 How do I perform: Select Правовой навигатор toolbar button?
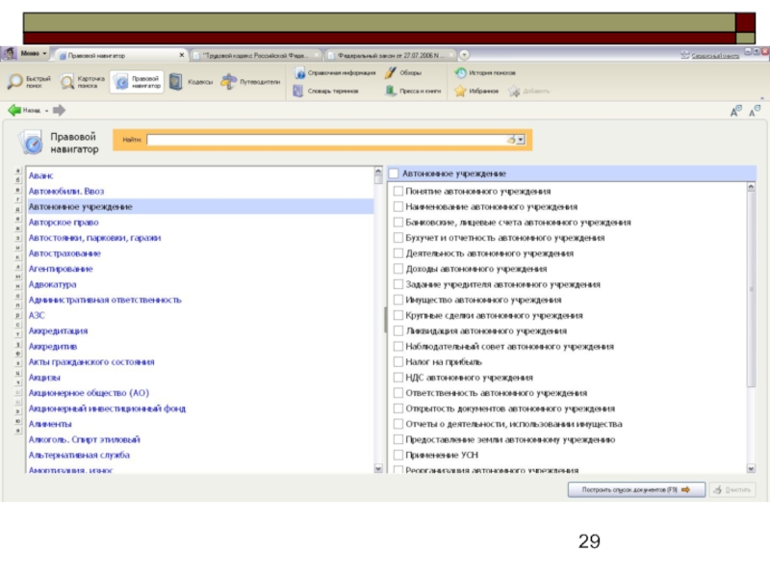(x=137, y=82)
